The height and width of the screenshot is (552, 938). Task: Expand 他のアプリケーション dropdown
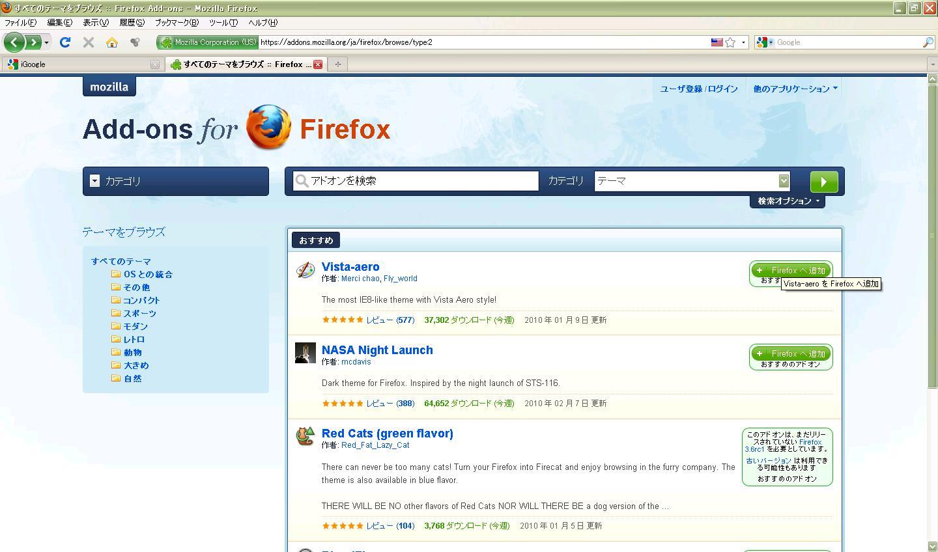pos(795,89)
